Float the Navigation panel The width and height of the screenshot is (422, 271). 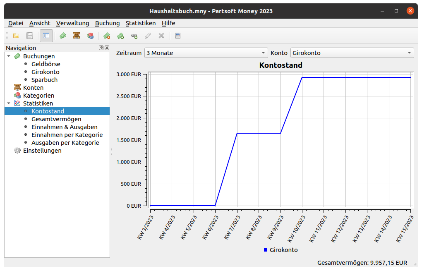[x=101, y=48]
